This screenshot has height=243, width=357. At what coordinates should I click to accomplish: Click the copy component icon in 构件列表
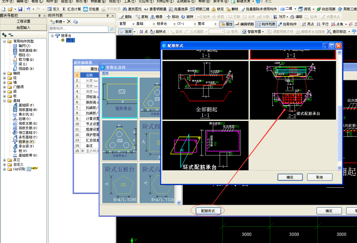(75, 22)
